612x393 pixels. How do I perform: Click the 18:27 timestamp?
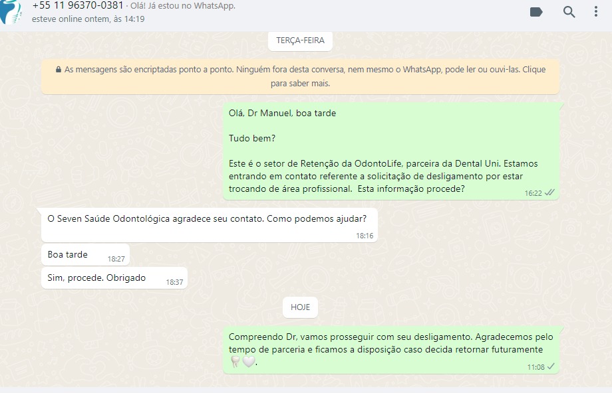click(116, 259)
